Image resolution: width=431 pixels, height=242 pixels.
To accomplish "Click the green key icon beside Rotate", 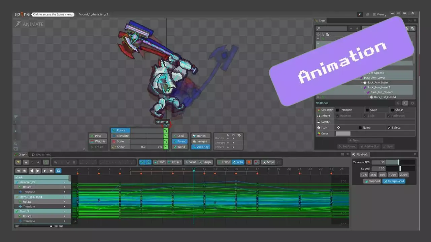I will [x=166, y=130].
